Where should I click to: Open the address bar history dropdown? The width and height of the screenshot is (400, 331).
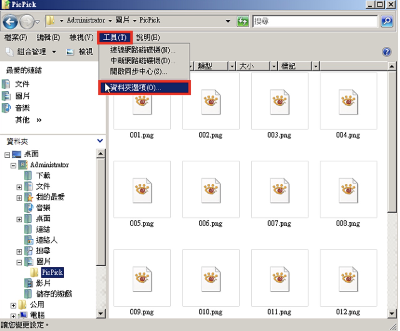(228, 21)
